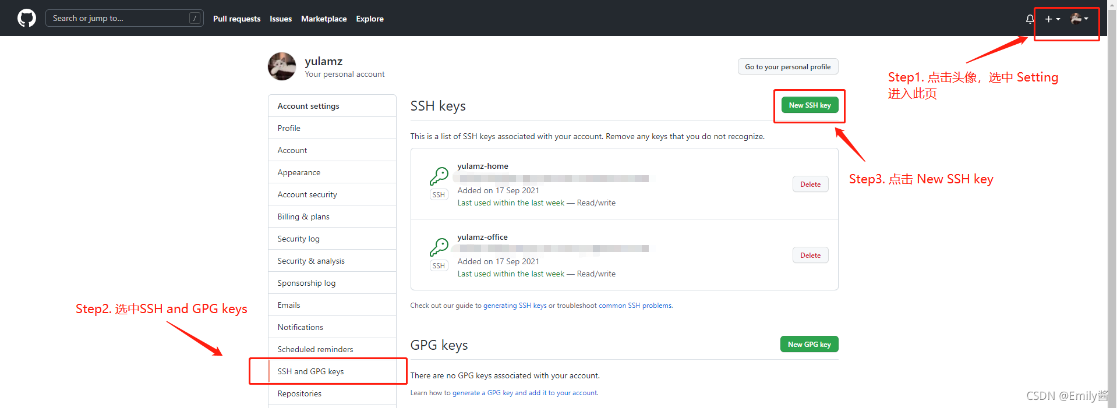Screen dimensions: 1117x408
Task: Click the key icon for yulamz-office
Action: coord(439,247)
